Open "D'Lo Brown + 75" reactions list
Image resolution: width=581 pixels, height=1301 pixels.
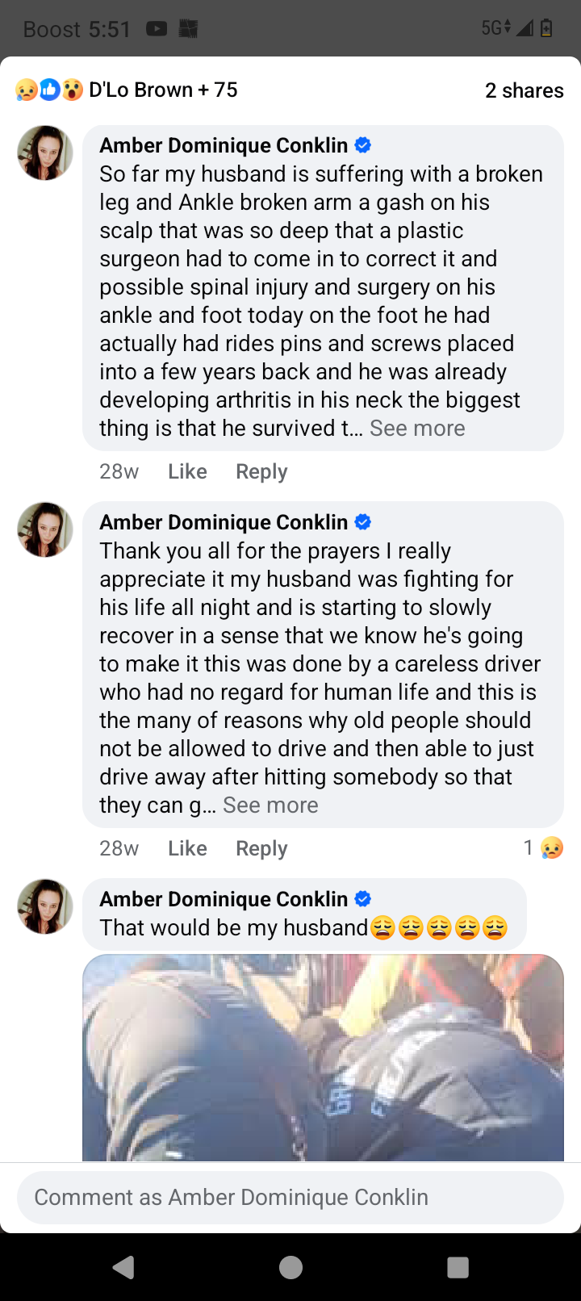coord(163,90)
